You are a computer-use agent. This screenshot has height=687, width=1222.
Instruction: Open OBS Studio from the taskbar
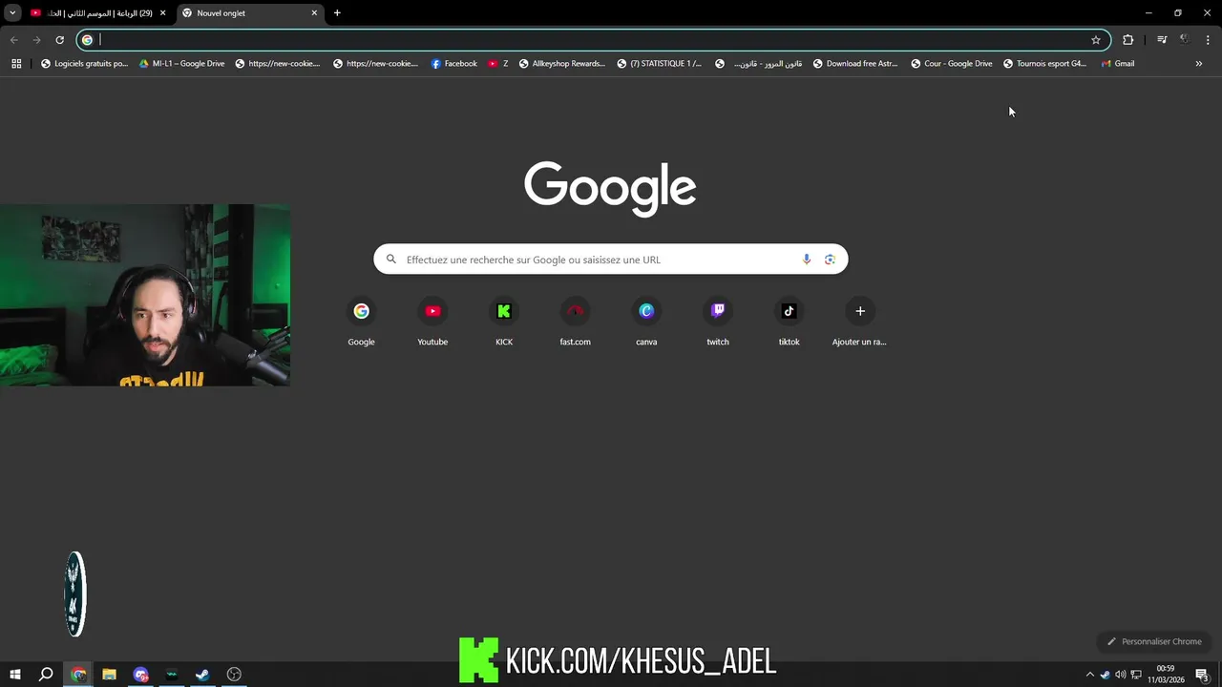click(x=234, y=675)
